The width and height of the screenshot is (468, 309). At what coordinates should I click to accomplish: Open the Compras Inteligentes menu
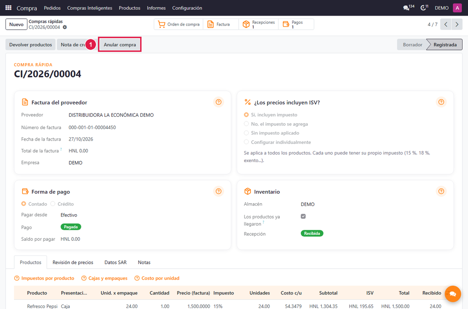90,8
